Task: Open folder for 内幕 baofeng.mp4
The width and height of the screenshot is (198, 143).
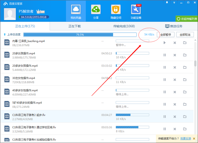Action: [x=185, y=43]
